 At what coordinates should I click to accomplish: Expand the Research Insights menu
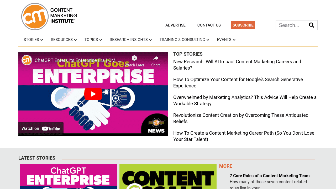click(x=131, y=40)
